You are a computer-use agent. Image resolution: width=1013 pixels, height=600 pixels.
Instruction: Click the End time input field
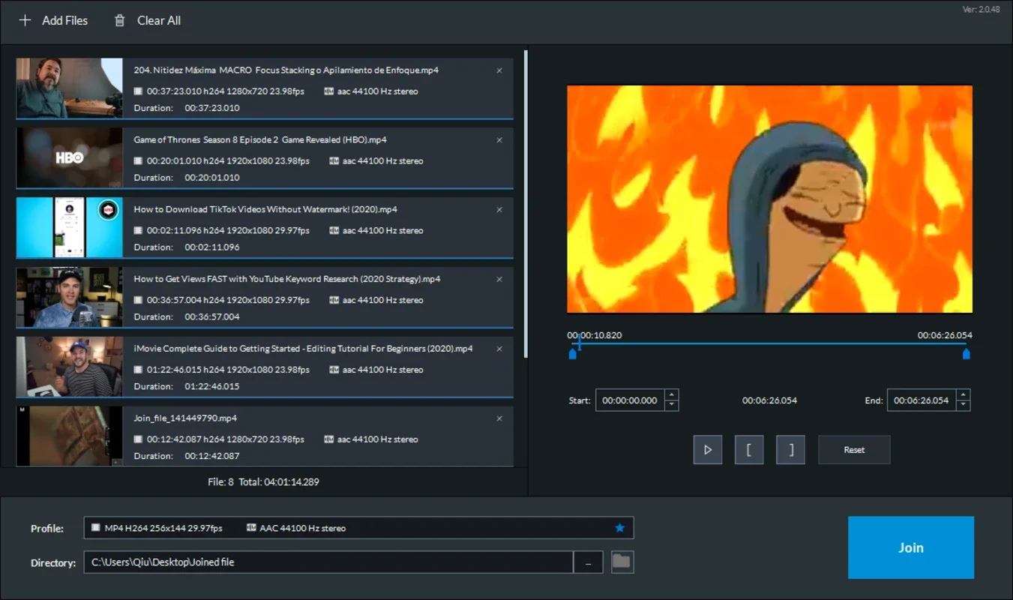(922, 400)
